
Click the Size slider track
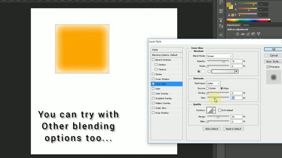pos(218,97)
